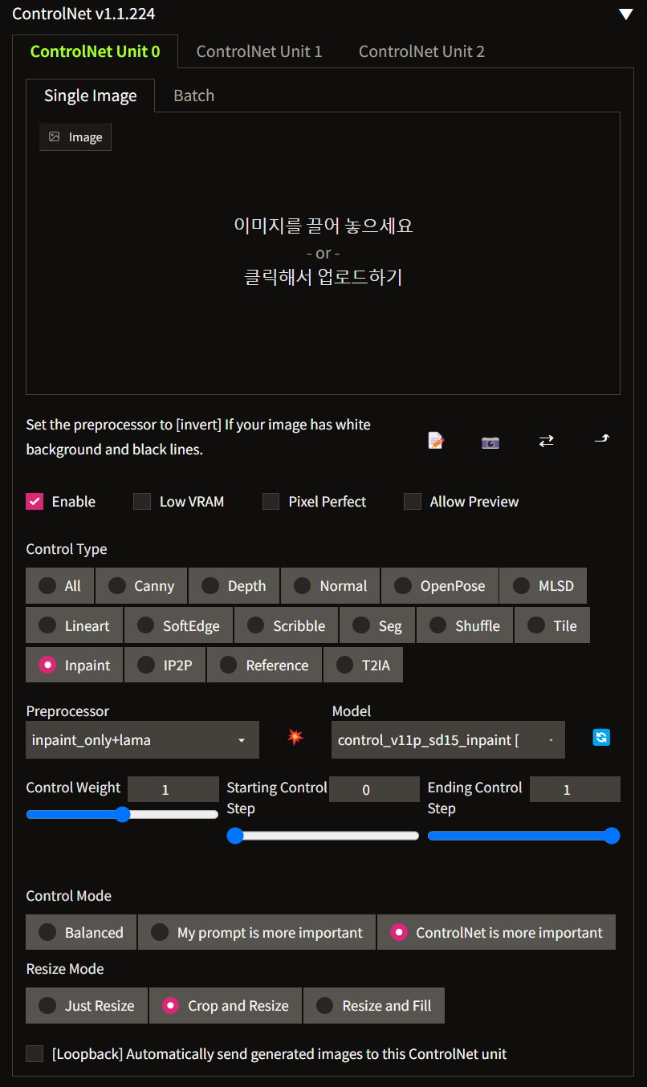Open webcam with the camera icon
The height and width of the screenshot is (1087, 647).
tap(490, 442)
